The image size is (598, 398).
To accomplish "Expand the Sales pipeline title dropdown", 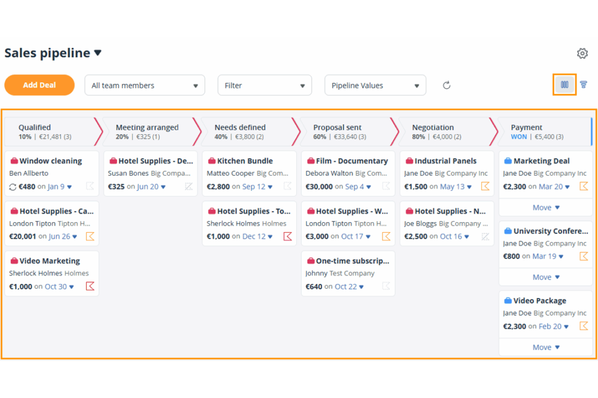I will click(98, 52).
